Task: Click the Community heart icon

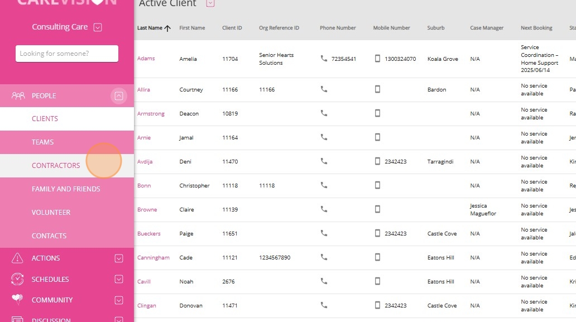Action: [17, 299]
